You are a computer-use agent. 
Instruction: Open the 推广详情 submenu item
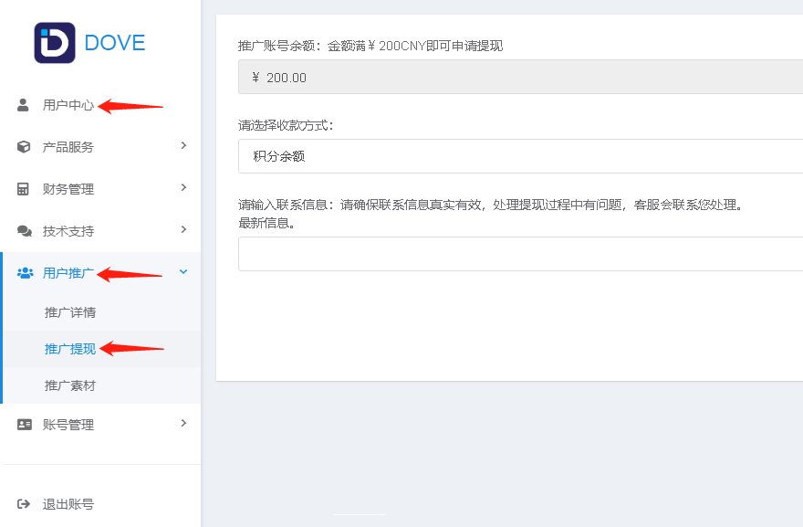pos(70,312)
